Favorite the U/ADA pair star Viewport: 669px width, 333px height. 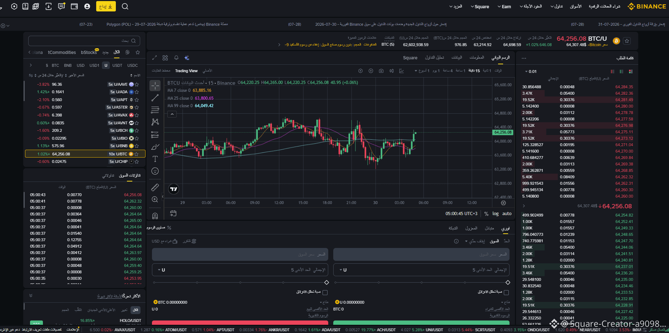coord(137,92)
